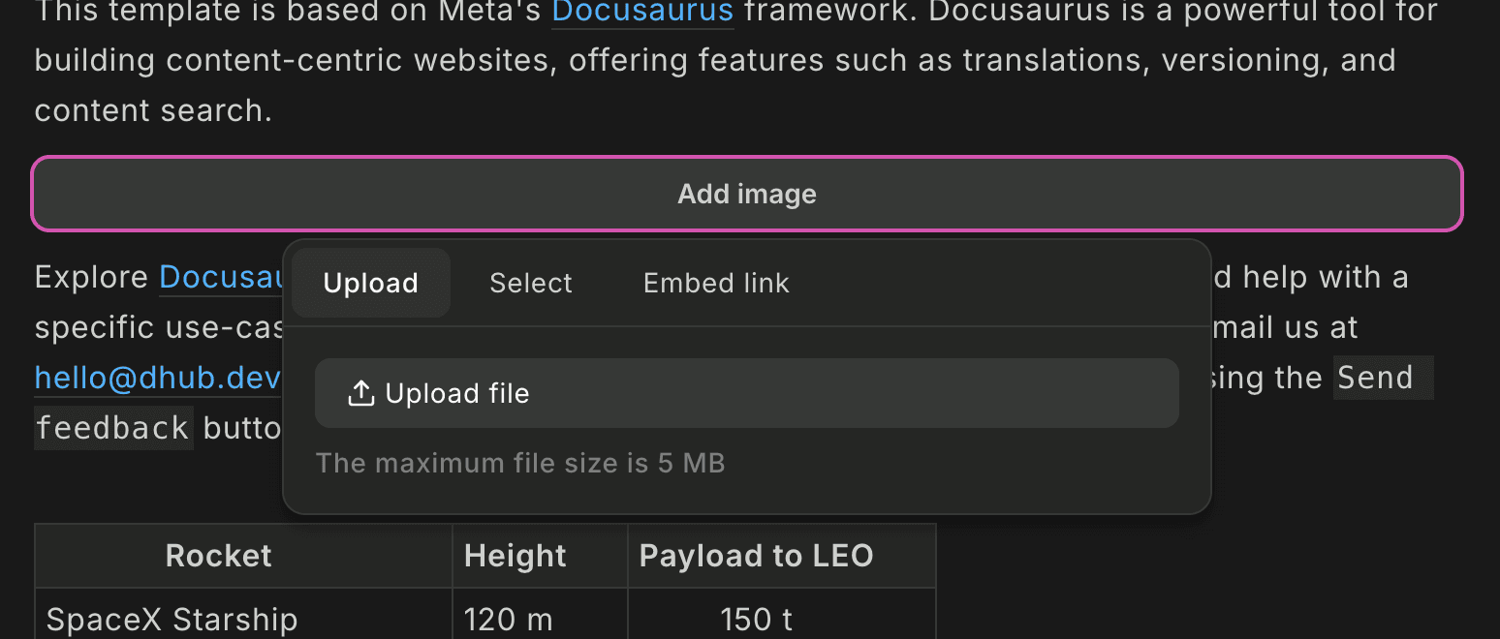Click the Height column header
Screen dimensions: 1500x639
click(x=515, y=556)
